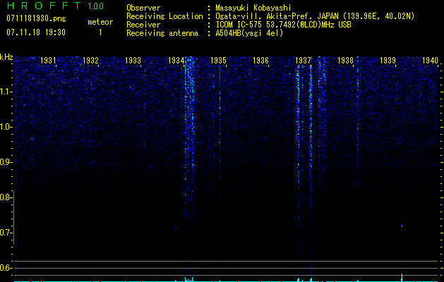
Task: Select the location text Ogata-vill. Akita-Pref. JAPAN
Action: 277,16
